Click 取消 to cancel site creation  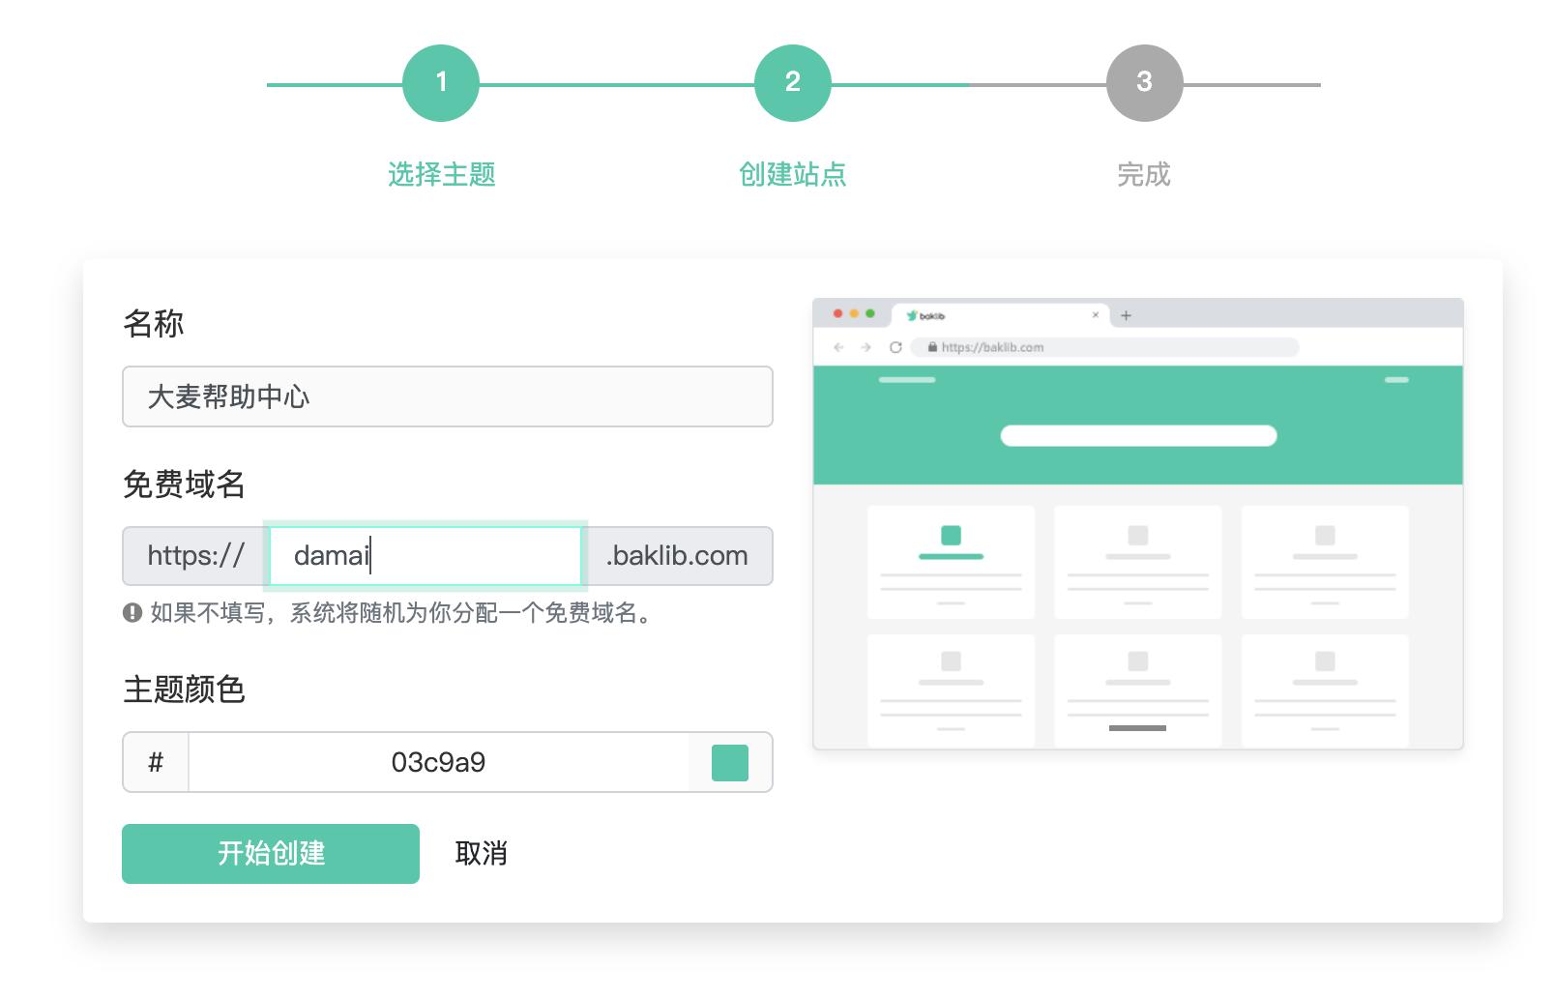click(x=482, y=854)
